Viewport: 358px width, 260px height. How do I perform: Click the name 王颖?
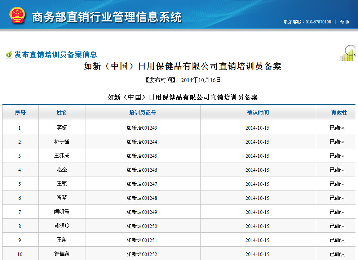coord(62,184)
